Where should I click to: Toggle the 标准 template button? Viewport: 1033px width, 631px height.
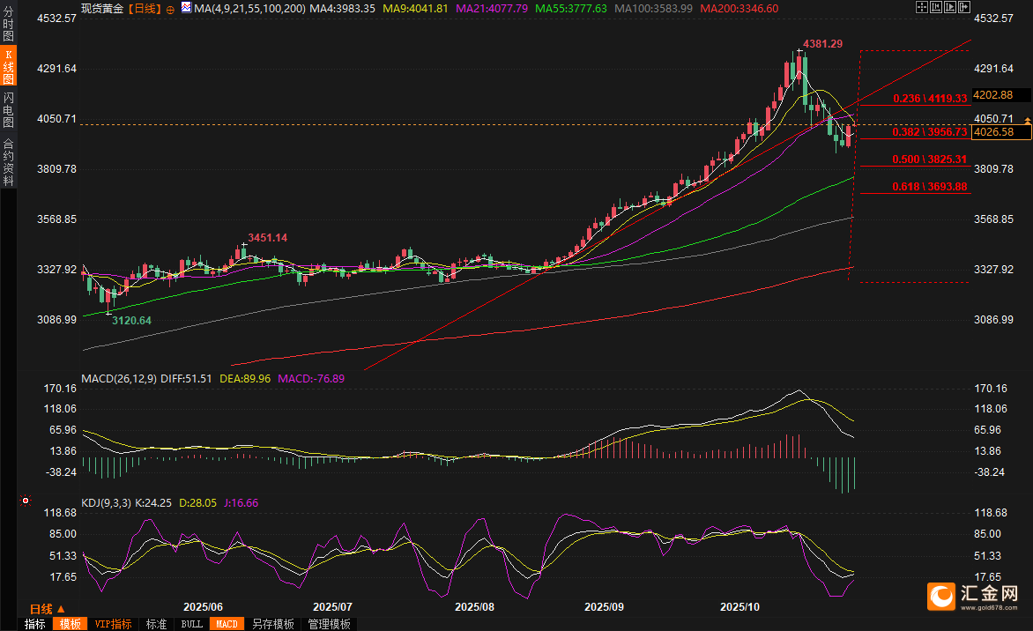click(x=156, y=624)
